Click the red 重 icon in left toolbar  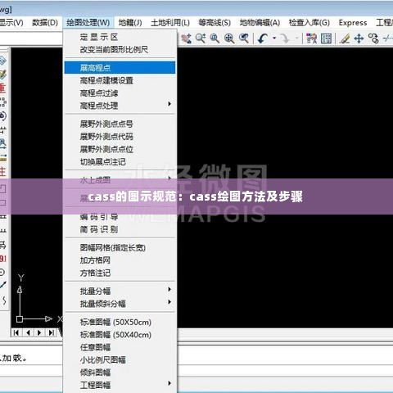(x=2, y=88)
